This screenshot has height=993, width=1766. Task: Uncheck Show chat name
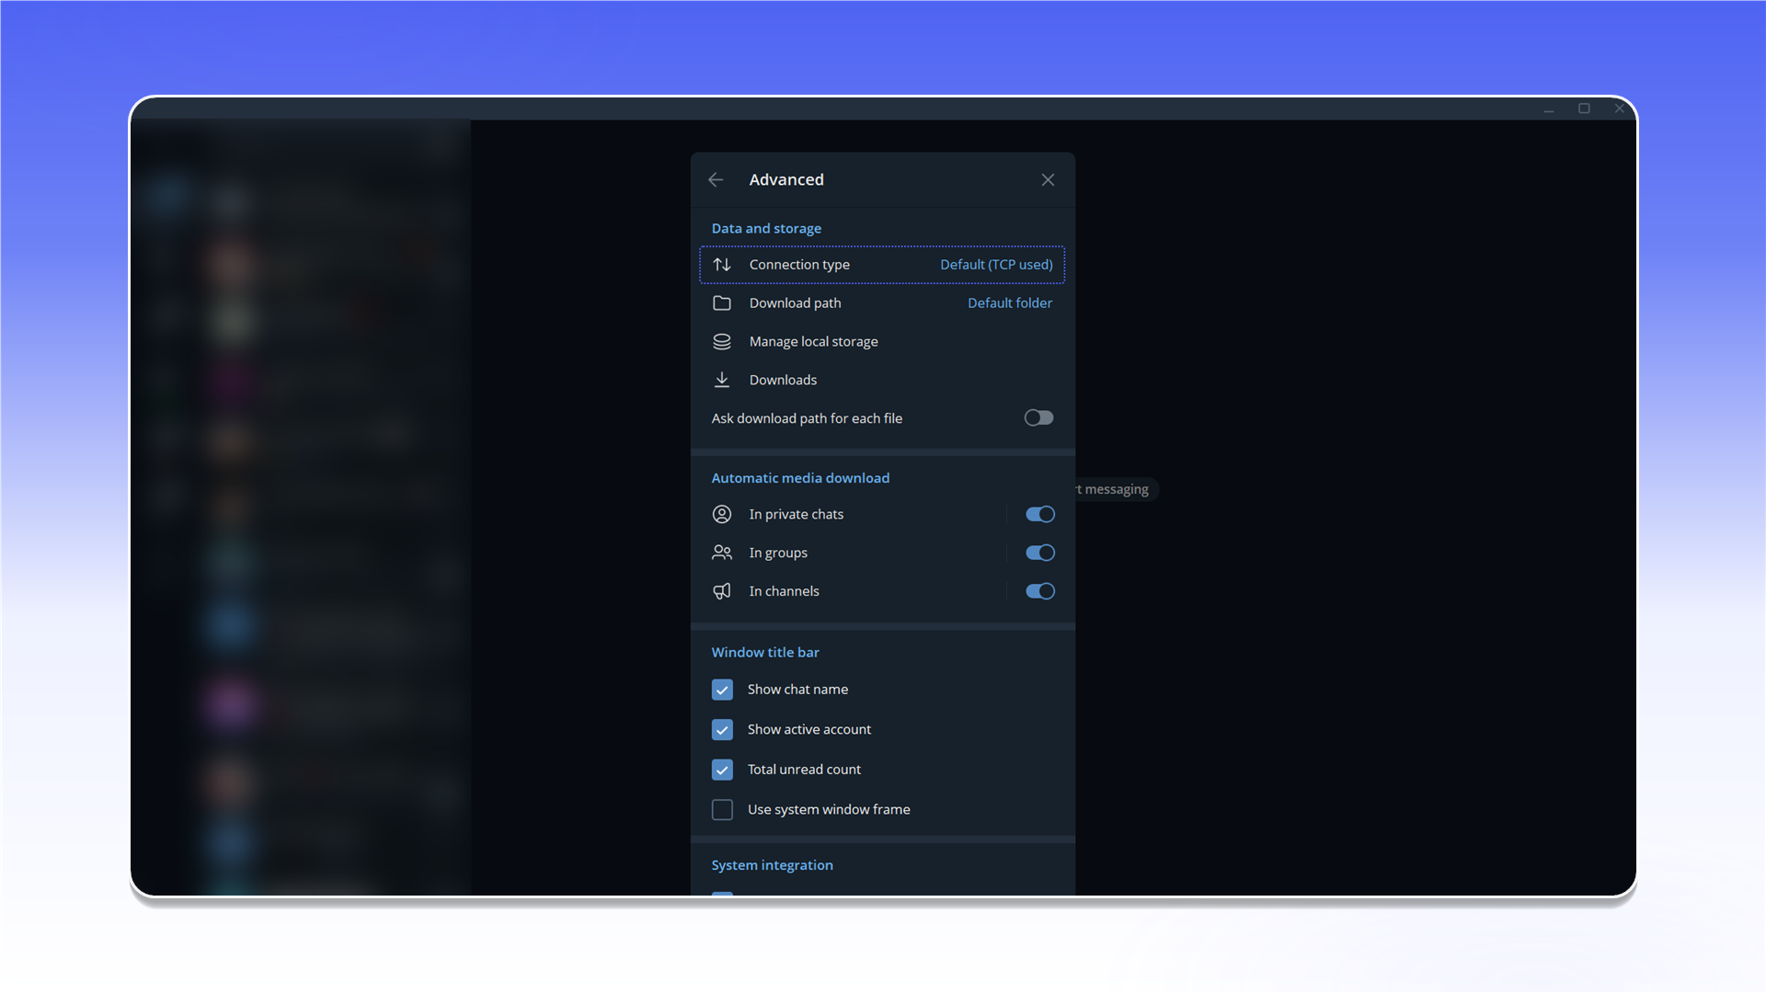coord(722,690)
